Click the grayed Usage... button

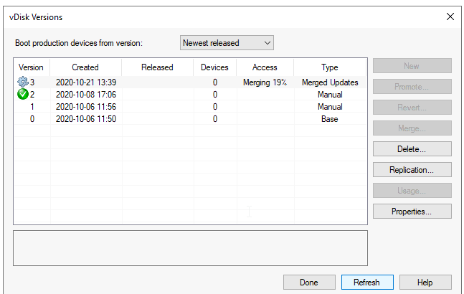point(412,191)
